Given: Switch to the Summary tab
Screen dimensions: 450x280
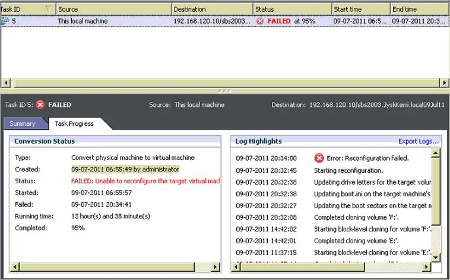Looking at the screenshot, I should point(22,123).
